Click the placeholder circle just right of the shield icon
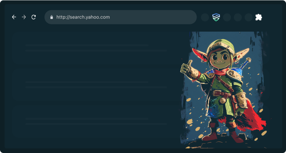The image size is (286, 153). 227,17
